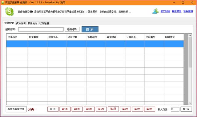
Task: Click the scrollbar up arrow
Action: point(190,36)
